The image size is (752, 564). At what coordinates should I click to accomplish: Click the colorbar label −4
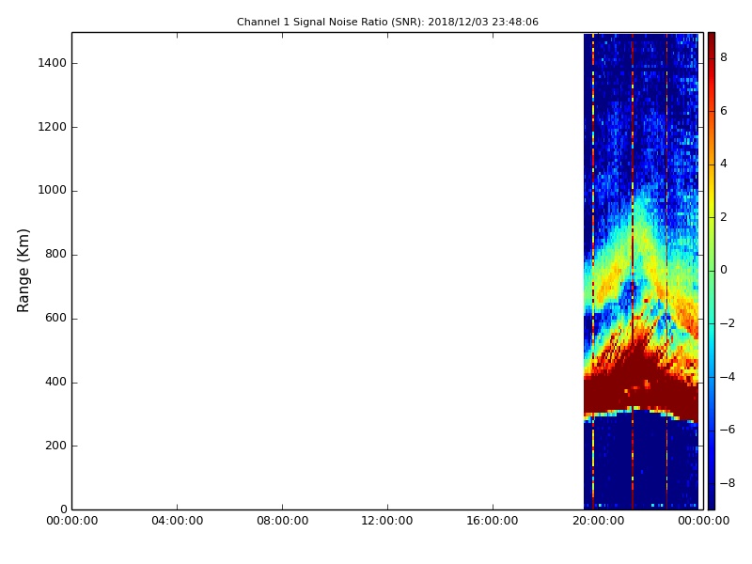727,377
